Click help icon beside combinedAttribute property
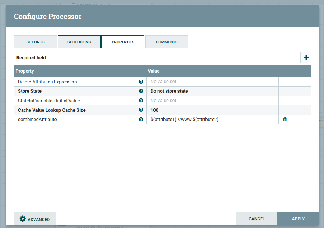 pyautogui.click(x=141, y=120)
